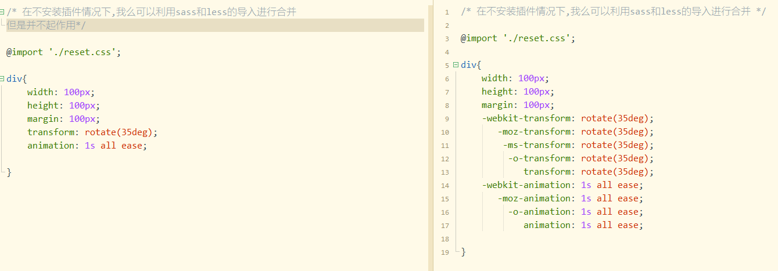The width and height of the screenshot is (778, 271).
Task: Collapse the div block fold marker at line 5
Action: point(456,65)
